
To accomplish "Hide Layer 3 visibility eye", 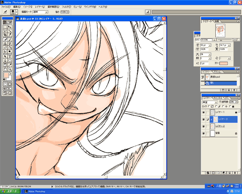I will point(204,119).
